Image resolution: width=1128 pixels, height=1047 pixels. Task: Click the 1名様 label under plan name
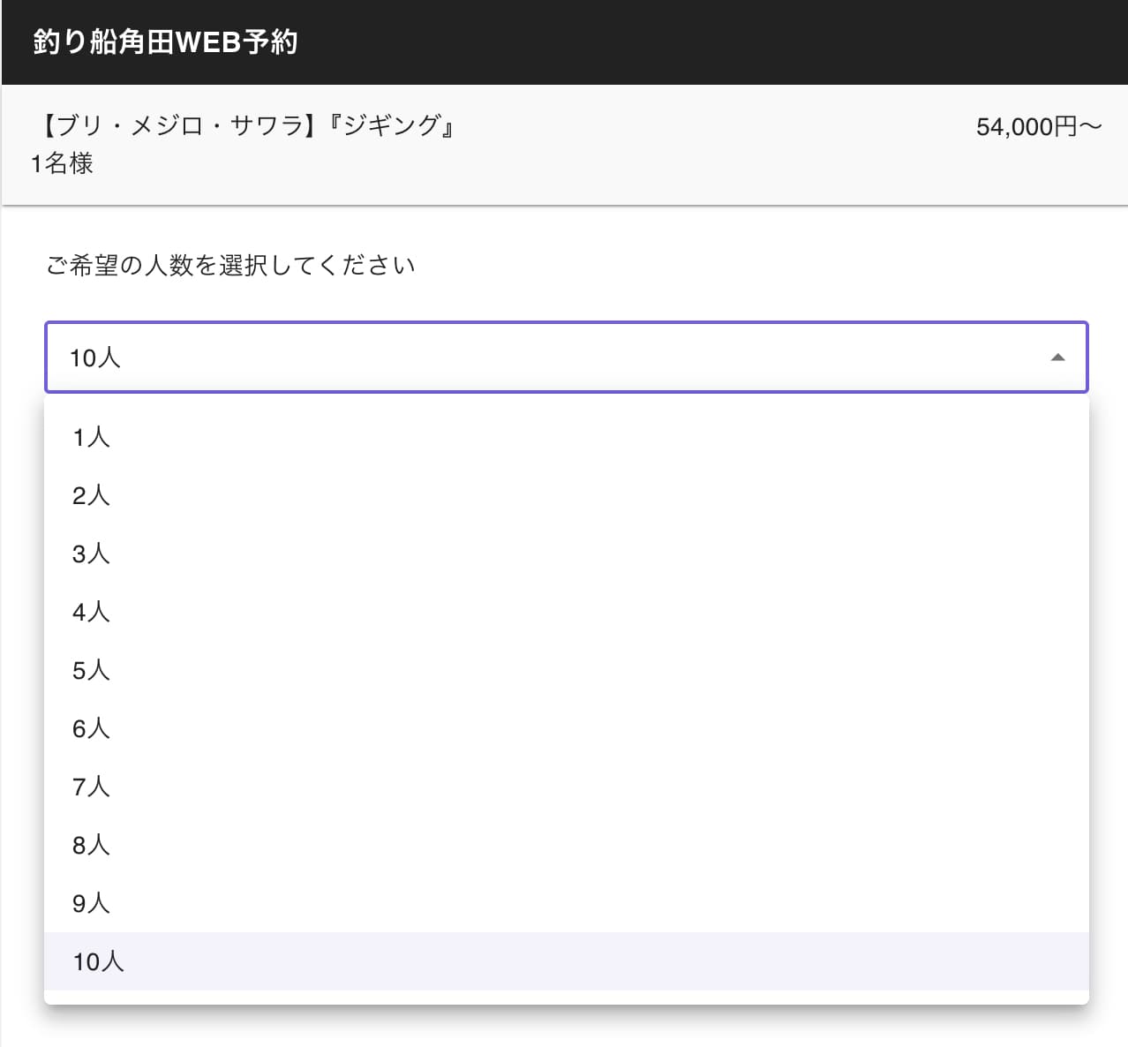[62, 163]
